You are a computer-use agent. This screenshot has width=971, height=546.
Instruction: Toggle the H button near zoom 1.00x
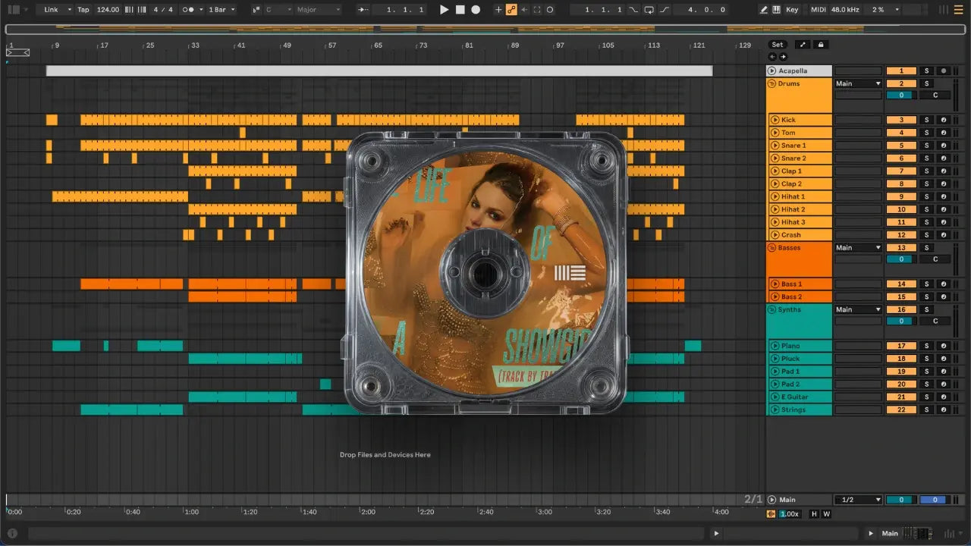[815, 514]
